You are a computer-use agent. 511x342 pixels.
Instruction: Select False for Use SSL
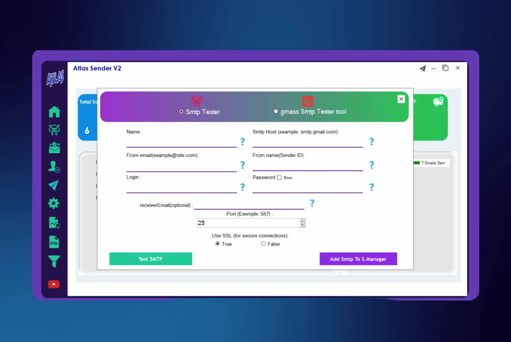click(x=263, y=244)
